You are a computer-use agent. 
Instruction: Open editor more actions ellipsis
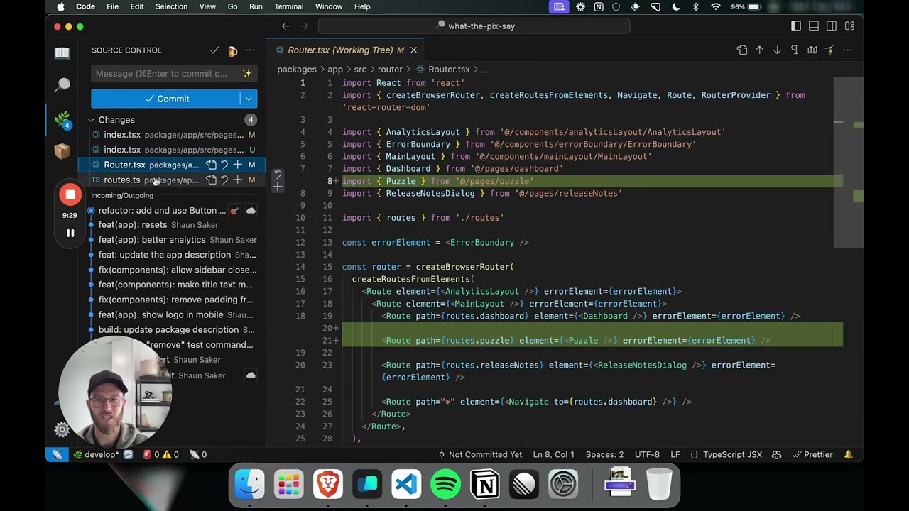[847, 50]
